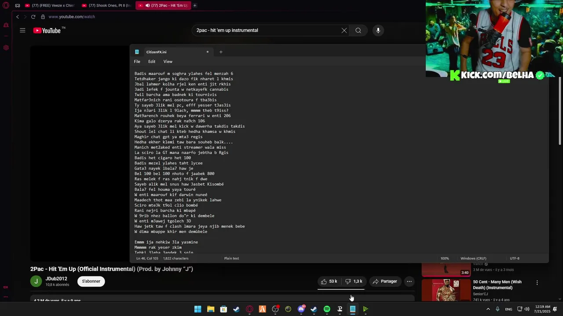The image size is (563, 316).
Task: Click line 'Maghir chat gpt ya mta3 regis'
Action: (168, 137)
